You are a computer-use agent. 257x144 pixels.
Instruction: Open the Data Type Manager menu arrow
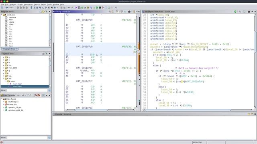(x=47, y=95)
